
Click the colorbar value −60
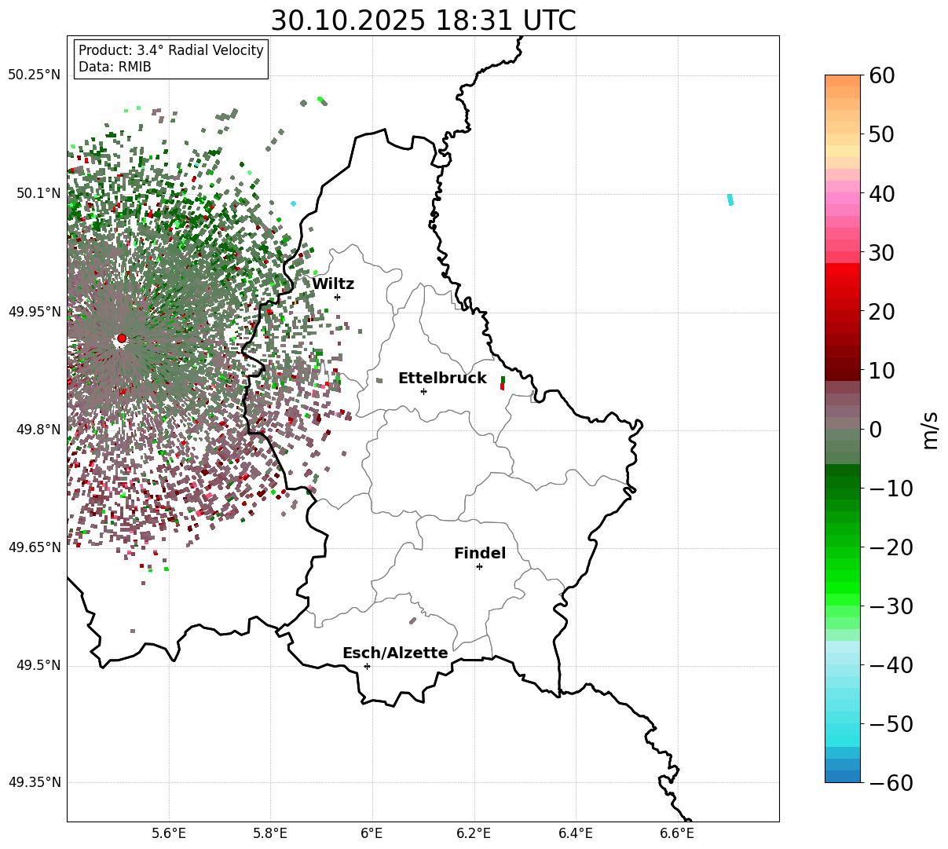[891, 782]
